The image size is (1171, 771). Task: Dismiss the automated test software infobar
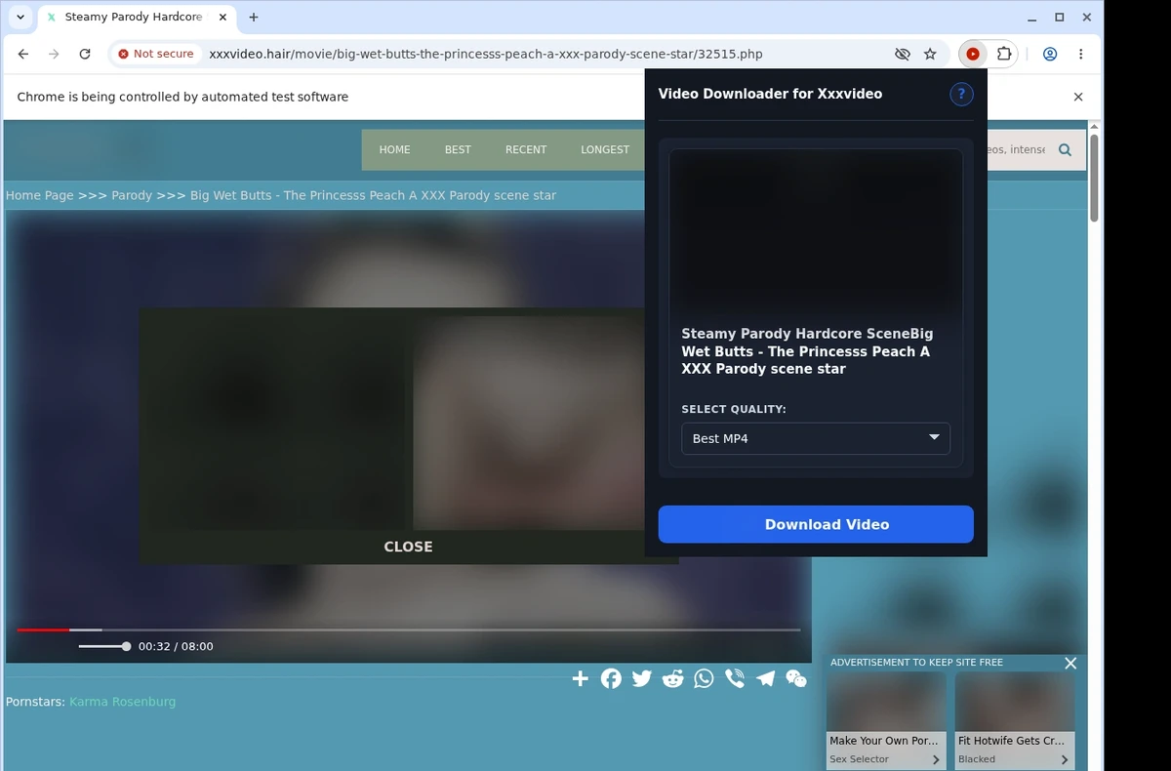(x=1078, y=97)
